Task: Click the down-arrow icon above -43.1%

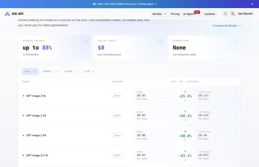Action: (x=185, y=151)
